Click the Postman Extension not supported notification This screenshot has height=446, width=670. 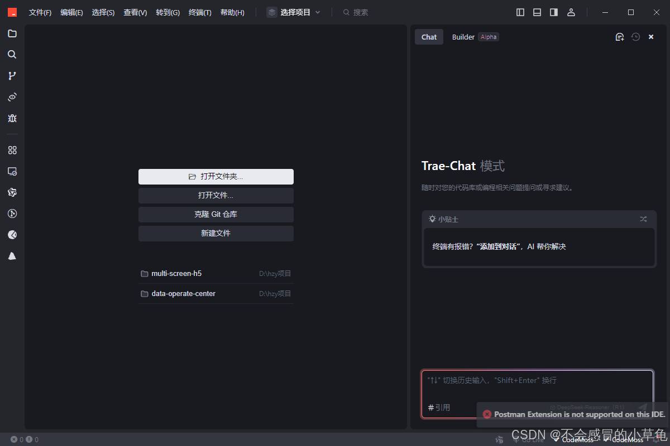(x=572, y=415)
